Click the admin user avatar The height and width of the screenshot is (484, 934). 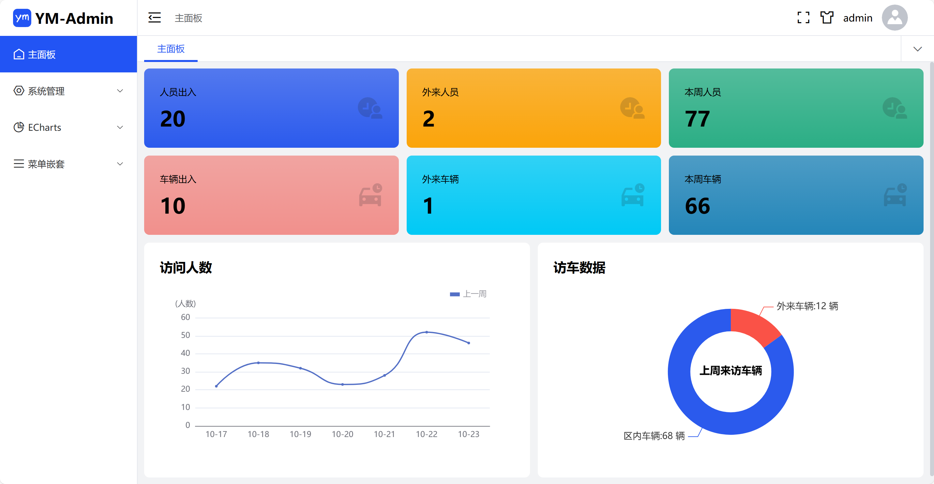(x=894, y=18)
